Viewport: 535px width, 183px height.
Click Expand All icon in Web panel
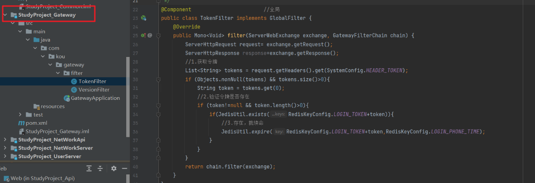(89, 169)
